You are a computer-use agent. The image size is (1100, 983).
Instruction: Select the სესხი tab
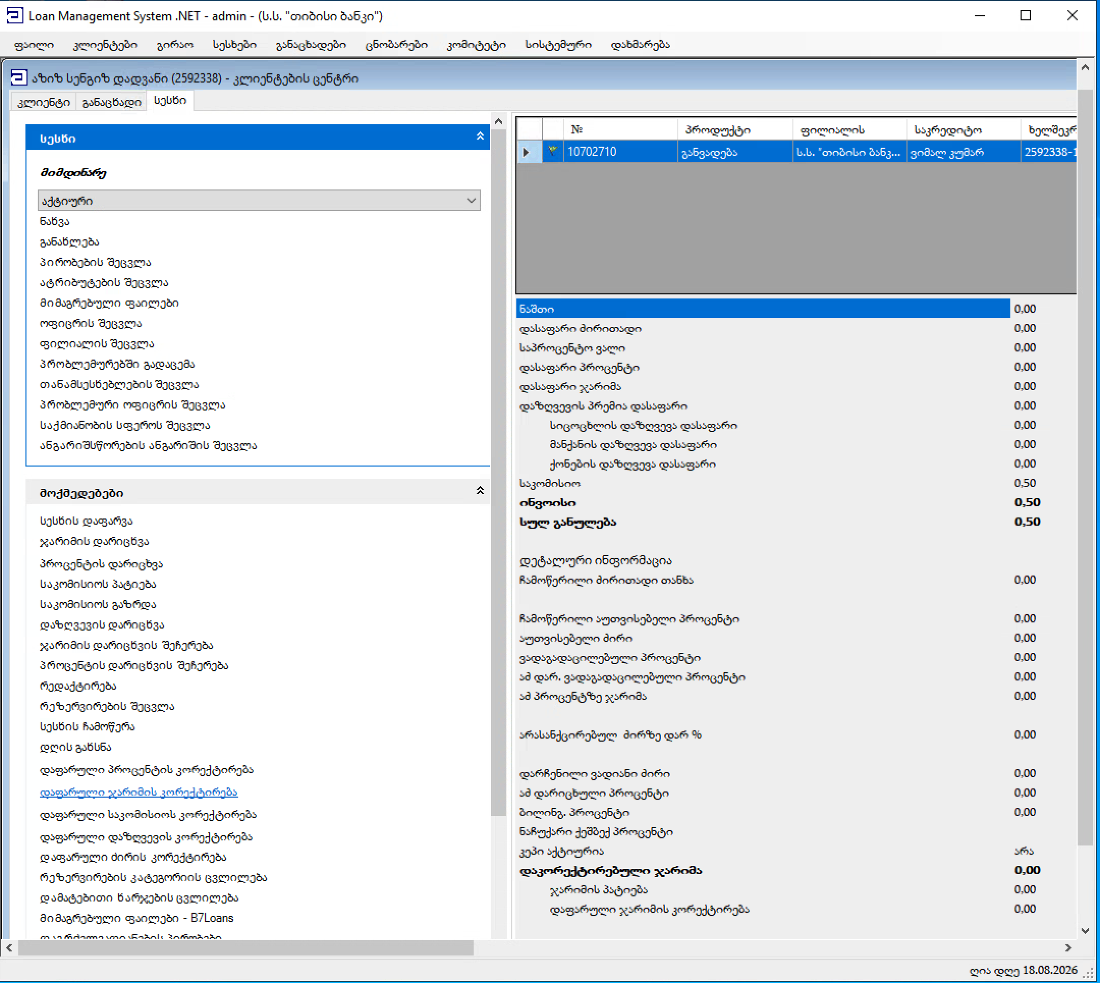point(170,100)
